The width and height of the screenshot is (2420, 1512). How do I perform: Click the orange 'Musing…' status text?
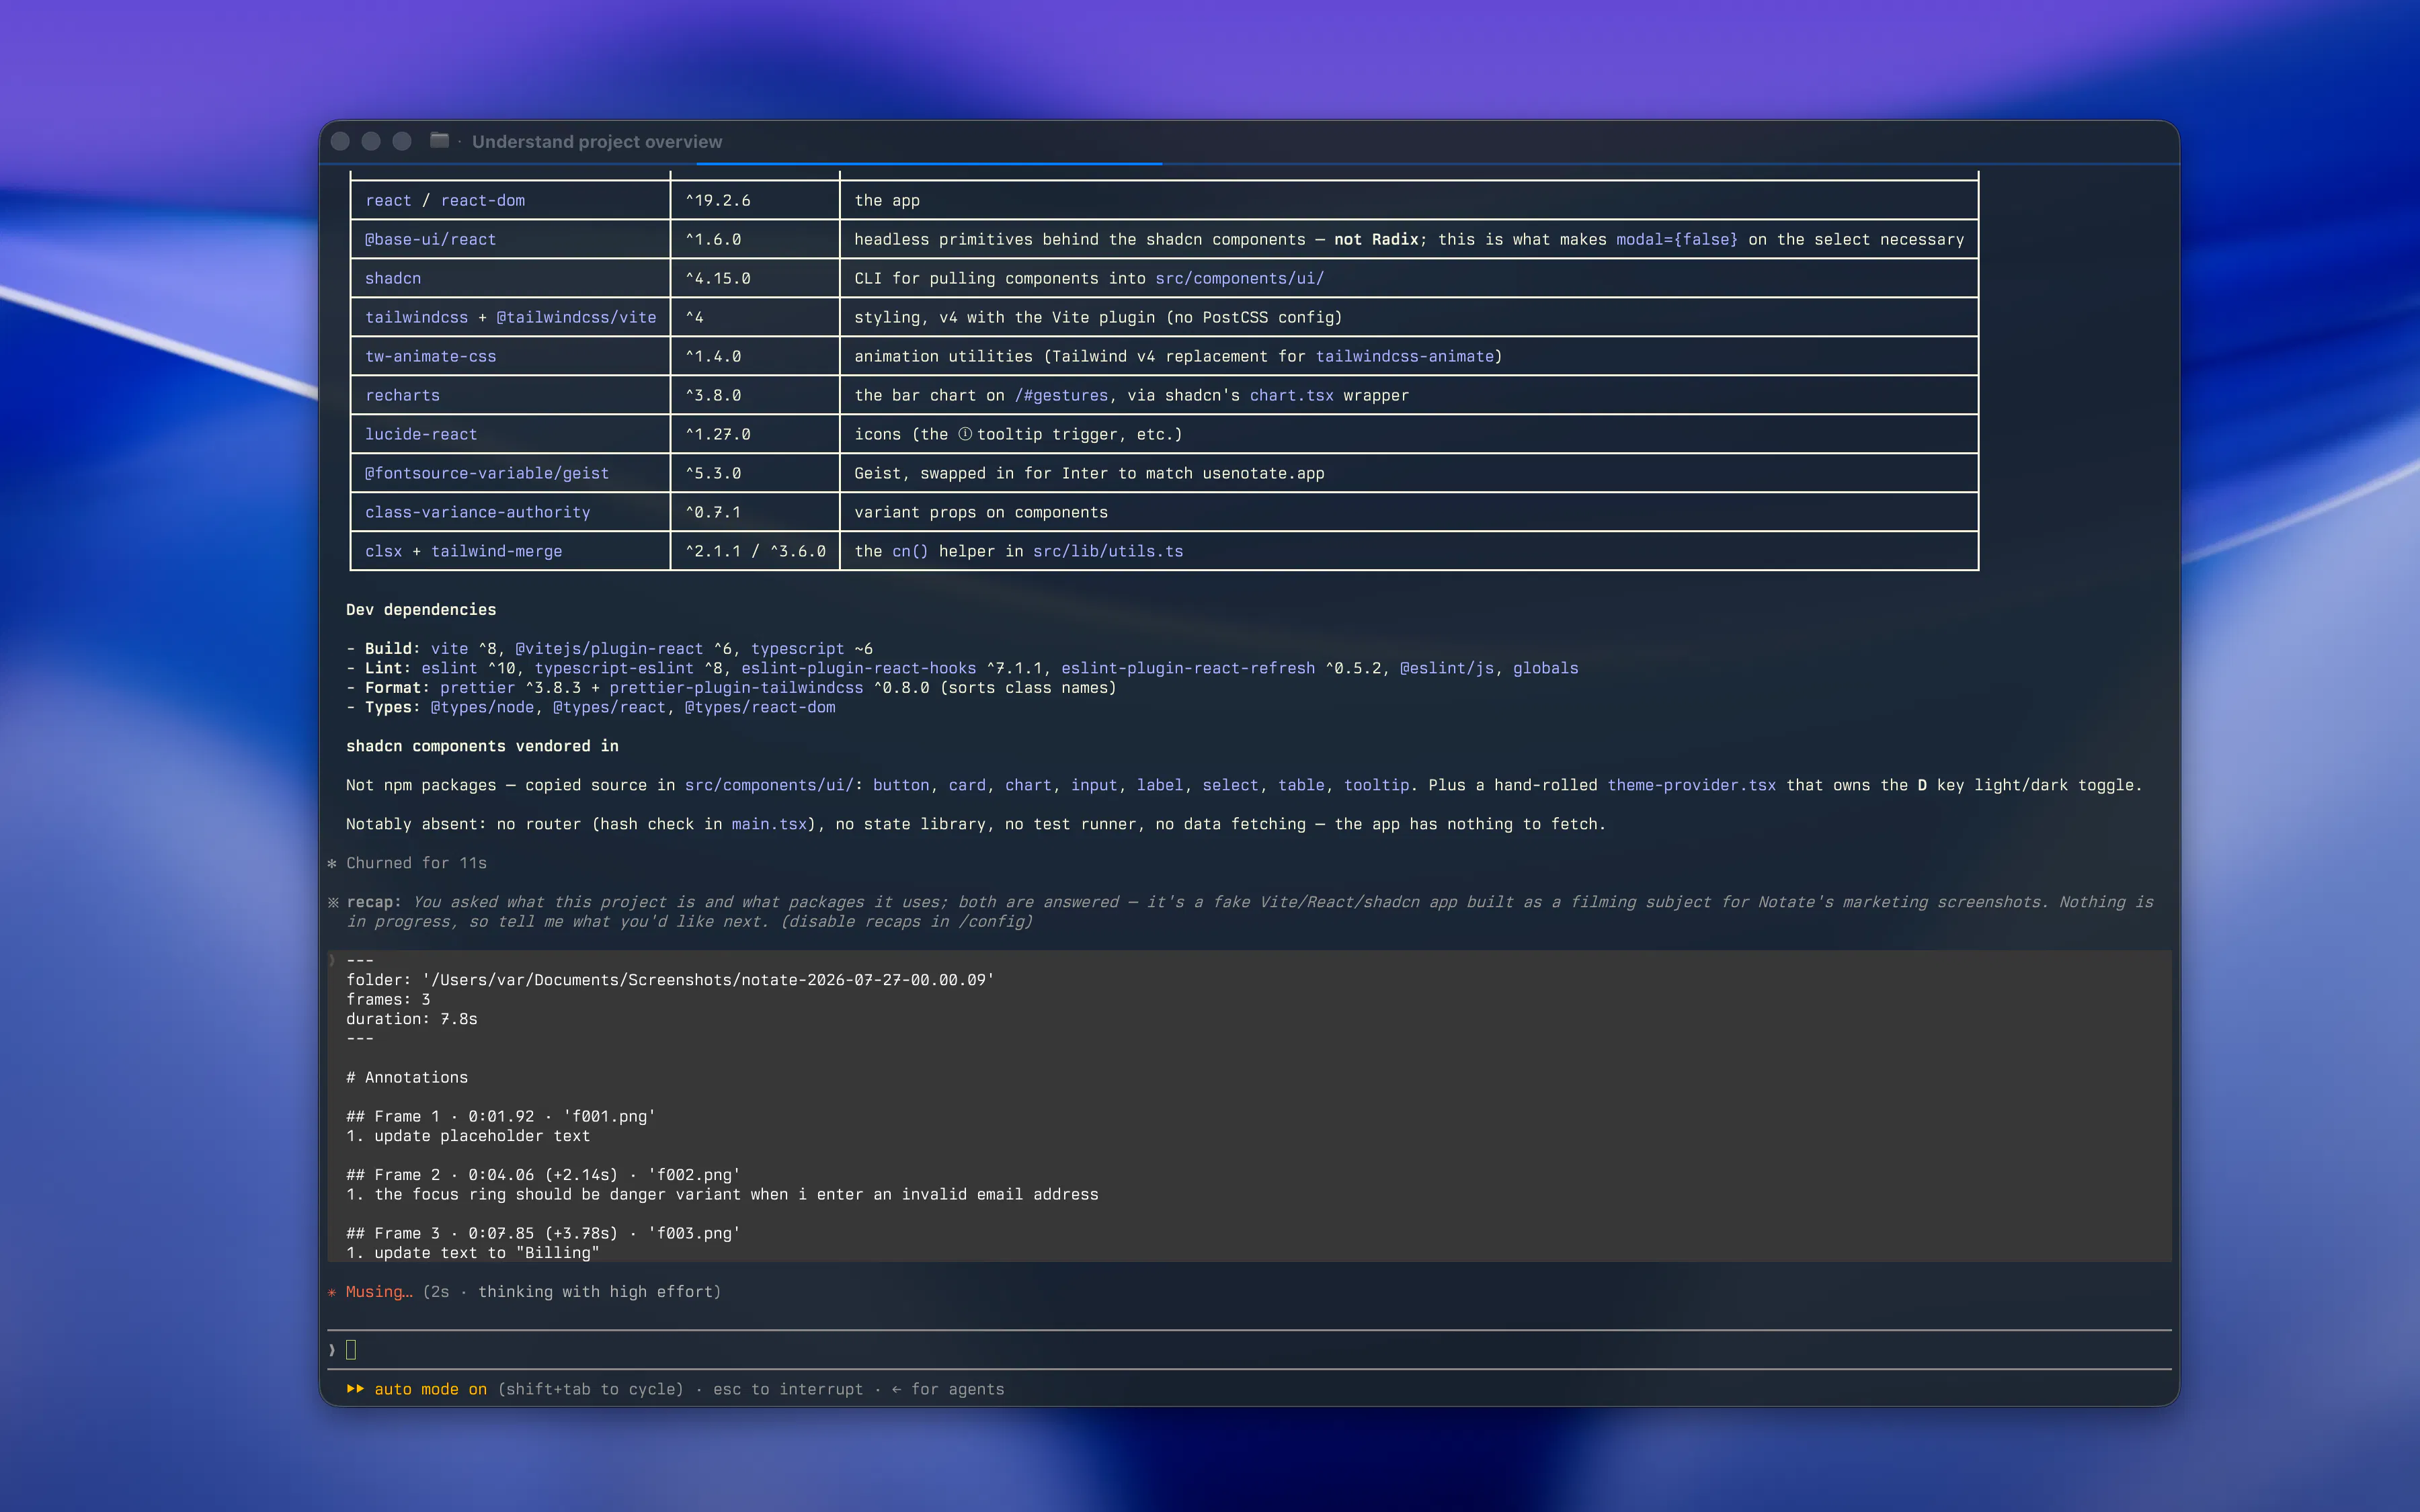pyautogui.click(x=379, y=1292)
